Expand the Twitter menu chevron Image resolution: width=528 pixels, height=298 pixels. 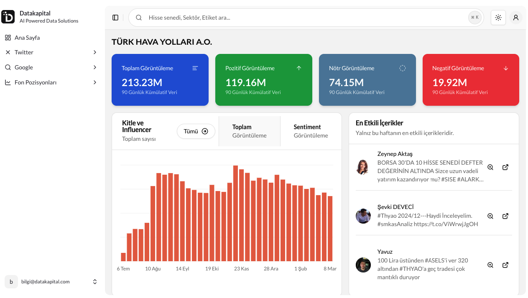point(95,52)
